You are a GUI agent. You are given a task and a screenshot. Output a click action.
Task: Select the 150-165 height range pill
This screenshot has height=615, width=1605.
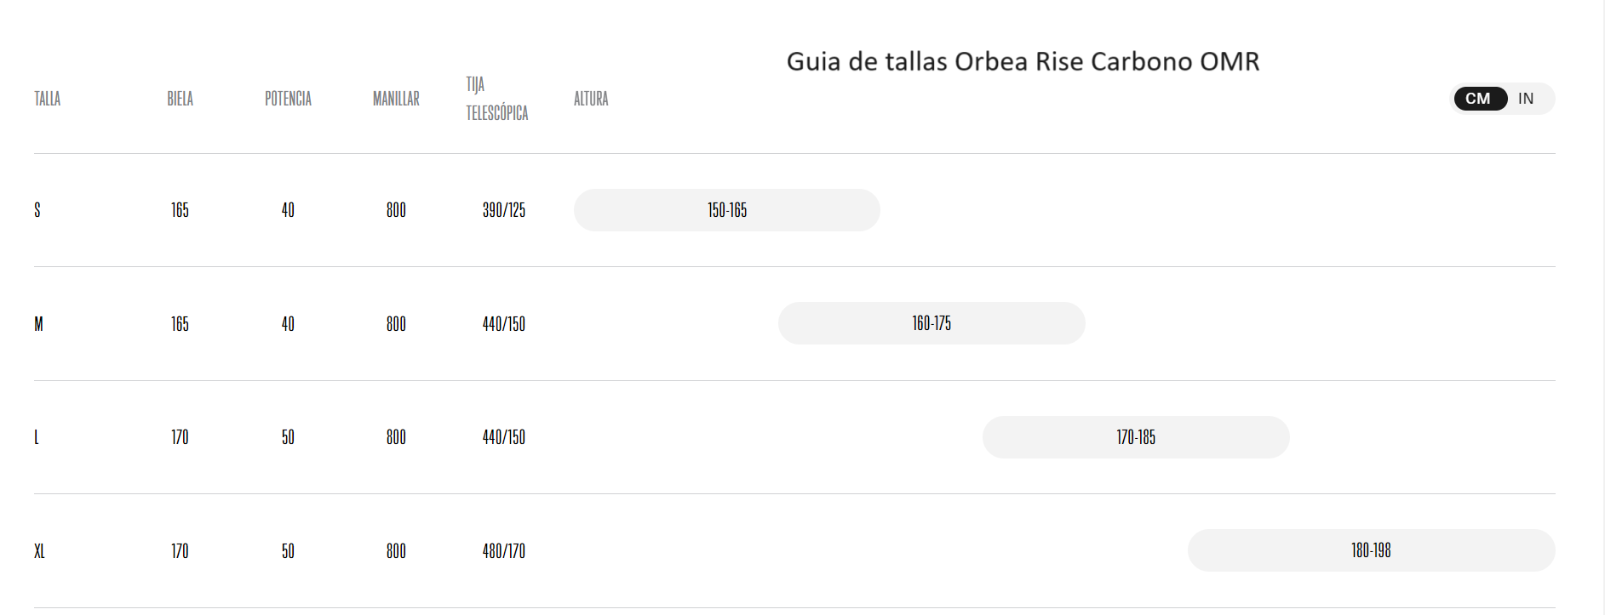[x=726, y=210]
